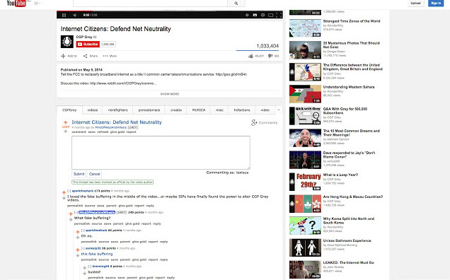450x280 pixels.
Task: Collapse sparktheshark's 173 points comment
Action: (69, 191)
